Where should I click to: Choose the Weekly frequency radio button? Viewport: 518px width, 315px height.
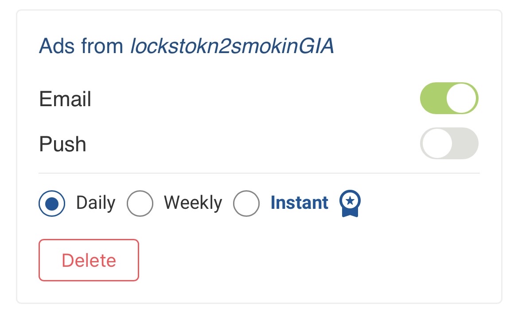click(x=140, y=204)
